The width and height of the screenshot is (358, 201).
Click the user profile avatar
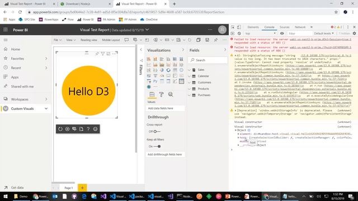point(222,30)
